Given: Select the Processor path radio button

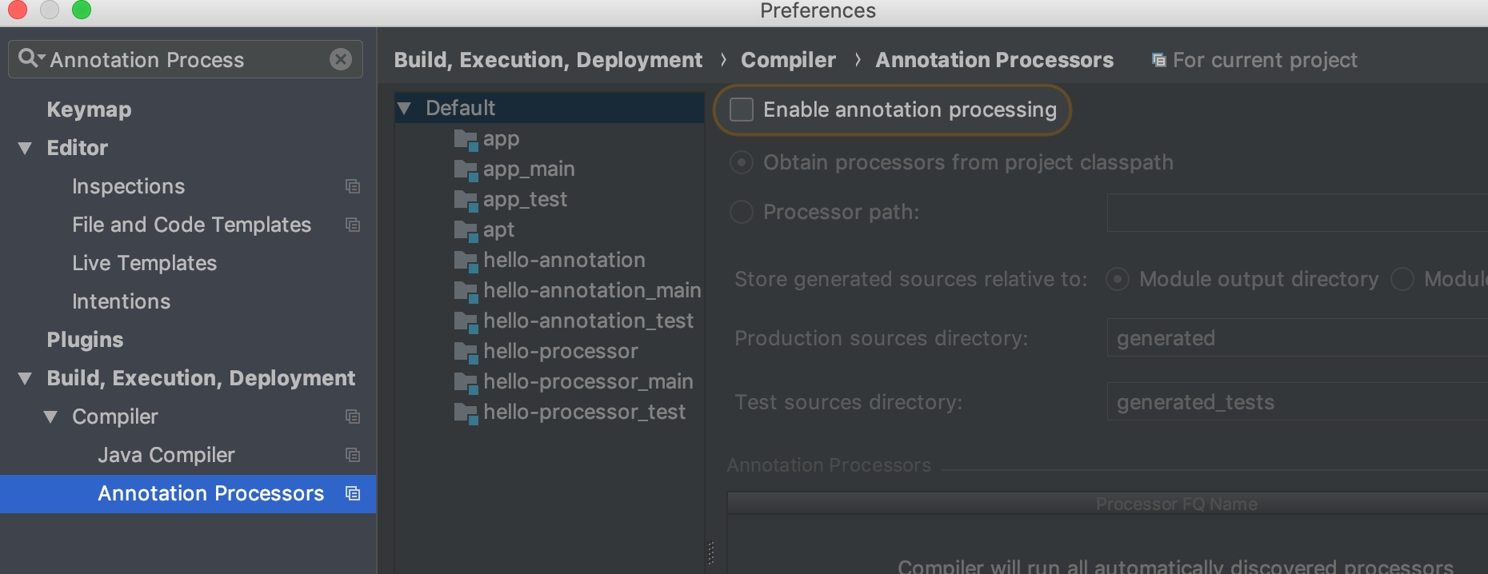Looking at the screenshot, I should (742, 212).
